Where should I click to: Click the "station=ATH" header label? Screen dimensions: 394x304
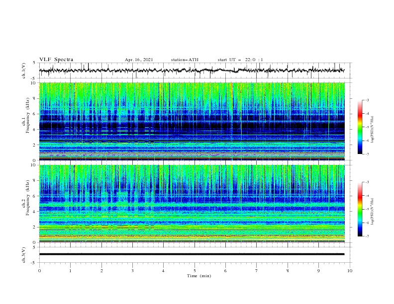(185, 60)
